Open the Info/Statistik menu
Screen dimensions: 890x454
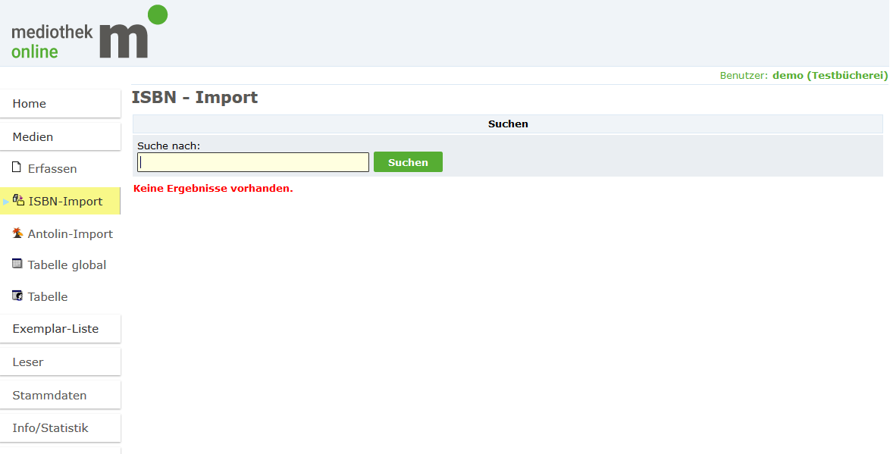tap(50, 428)
